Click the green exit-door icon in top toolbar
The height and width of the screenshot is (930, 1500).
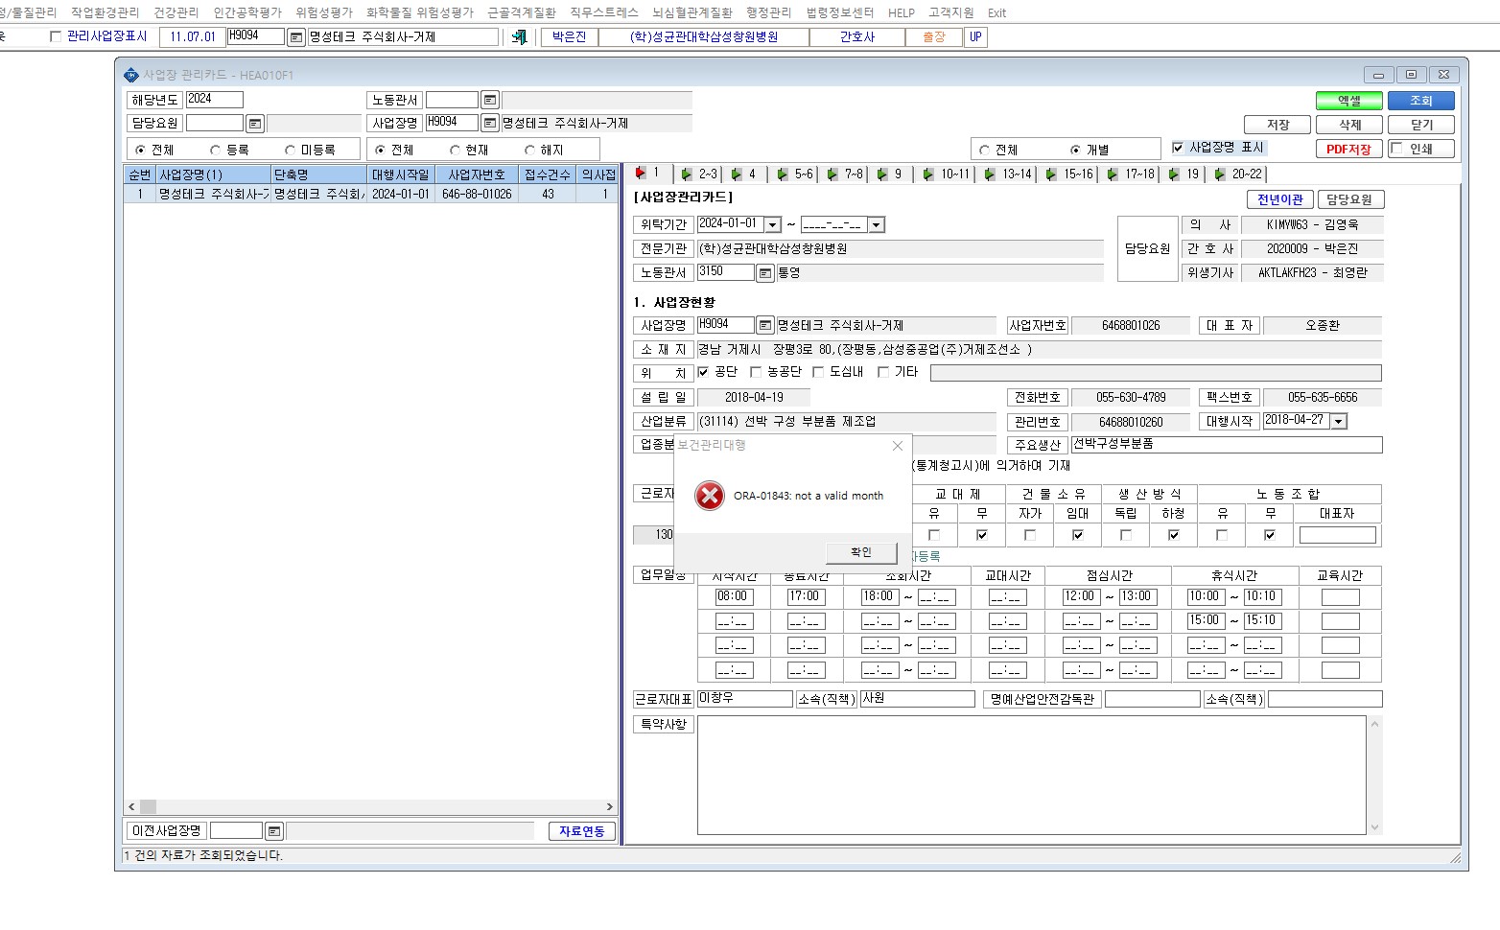[x=519, y=37]
